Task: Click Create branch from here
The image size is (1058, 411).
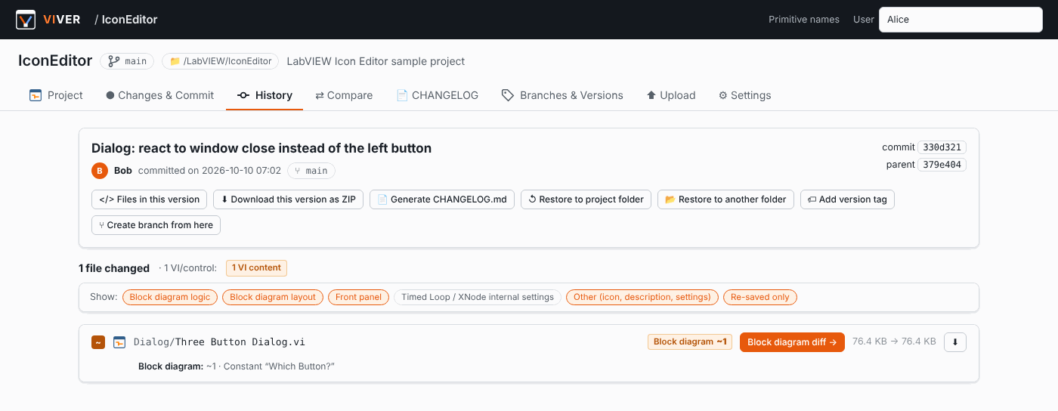Action: point(156,225)
